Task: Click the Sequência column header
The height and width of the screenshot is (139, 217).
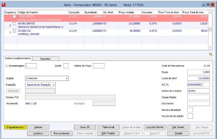Action: 11,12
